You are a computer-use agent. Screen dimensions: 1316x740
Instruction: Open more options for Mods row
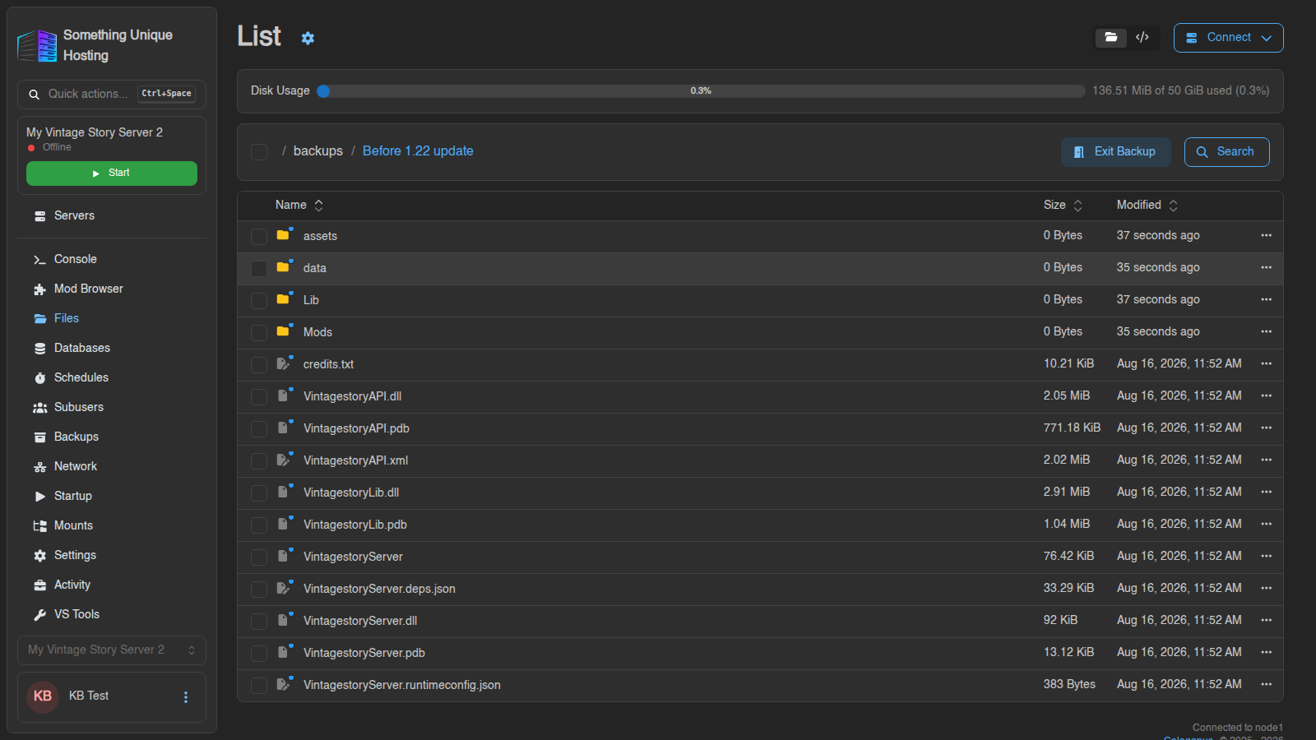point(1266,331)
